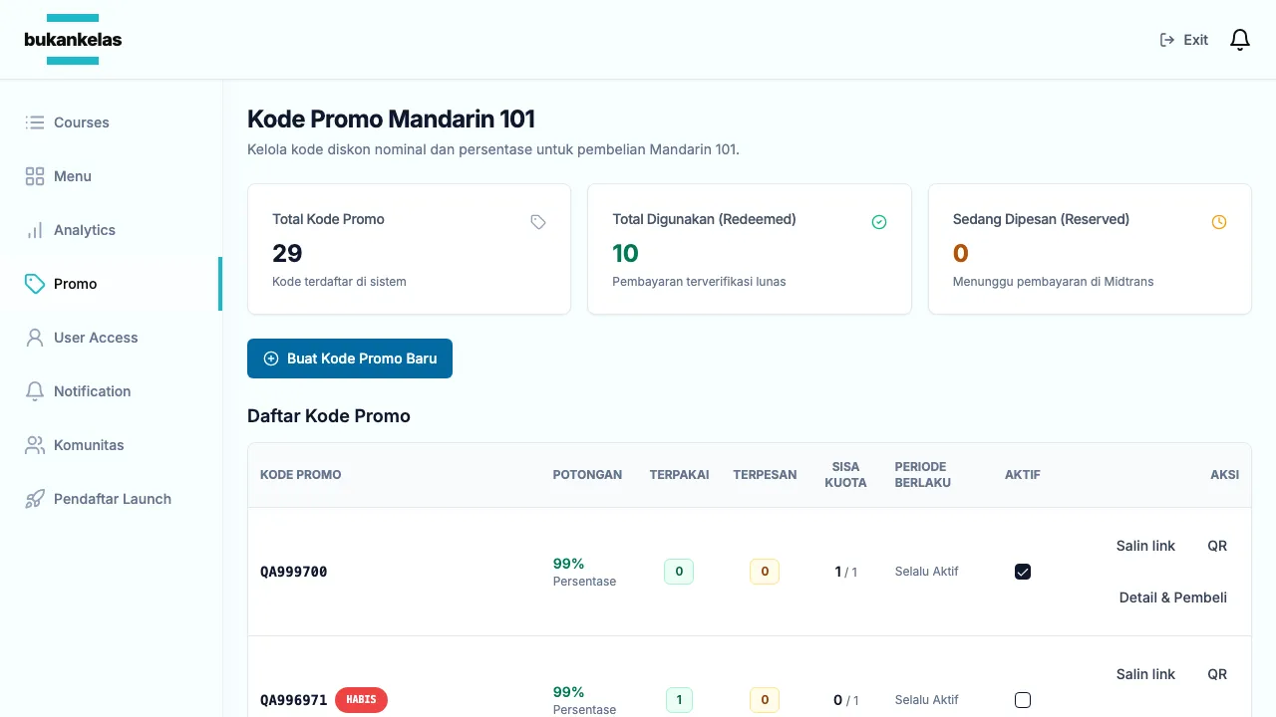Open QR for QA999700
The height and width of the screenshot is (717, 1276).
(x=1217, y=546)
